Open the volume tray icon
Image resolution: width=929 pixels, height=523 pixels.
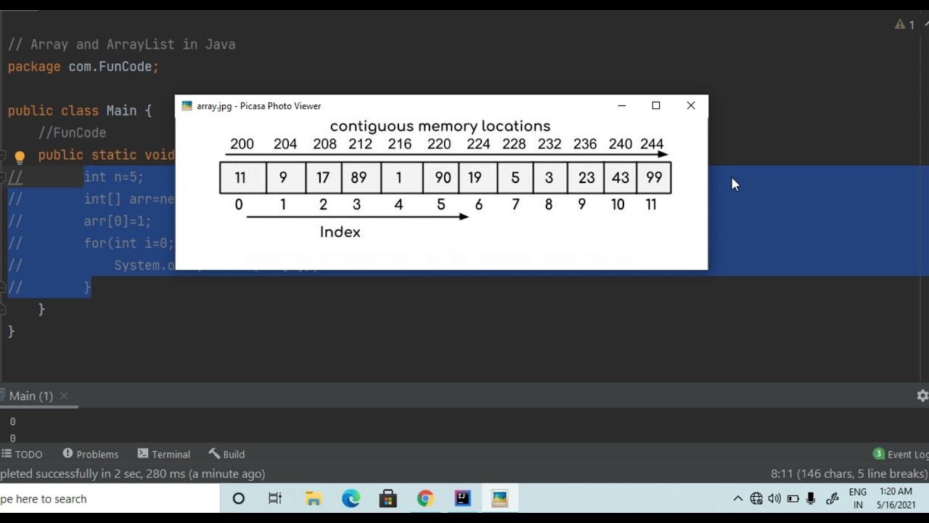(774, 499)
